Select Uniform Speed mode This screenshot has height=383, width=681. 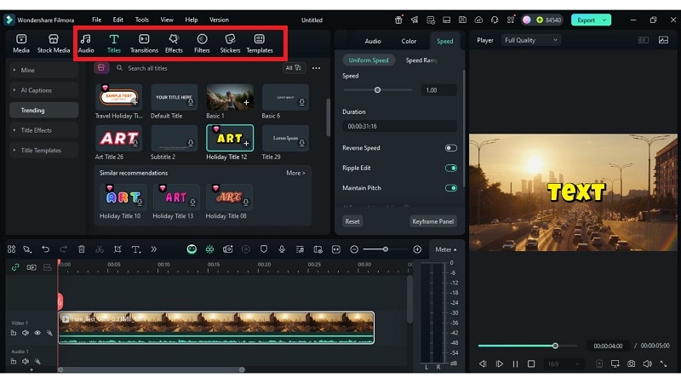click(369, 60)
